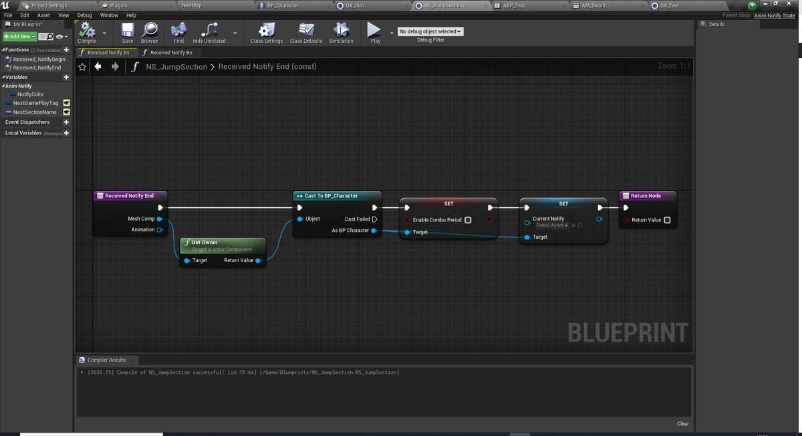The image size is (802, 436).
Task: Open Class Defaults
Action: (x=306, y=32)
